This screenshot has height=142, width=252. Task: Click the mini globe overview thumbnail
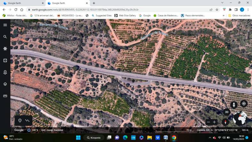(x=240, y=119)
